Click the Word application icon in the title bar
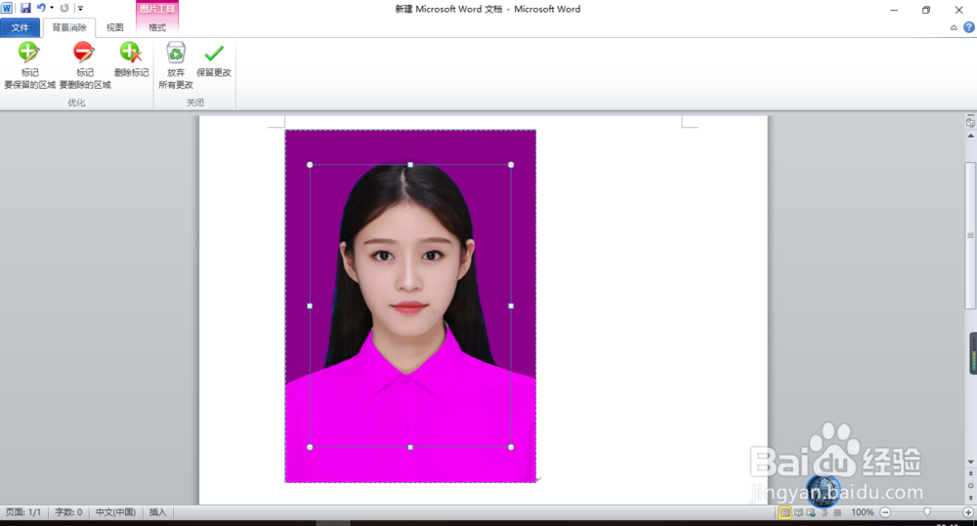The width and height of the screenshot is (977, 526). (x=7, y=8)
